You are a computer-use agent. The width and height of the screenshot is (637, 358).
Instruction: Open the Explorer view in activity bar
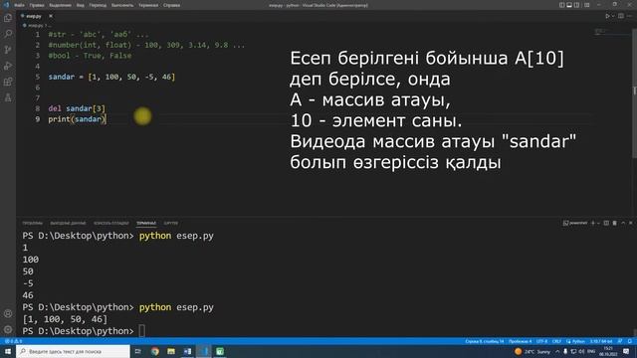click(x=8, y=18)
